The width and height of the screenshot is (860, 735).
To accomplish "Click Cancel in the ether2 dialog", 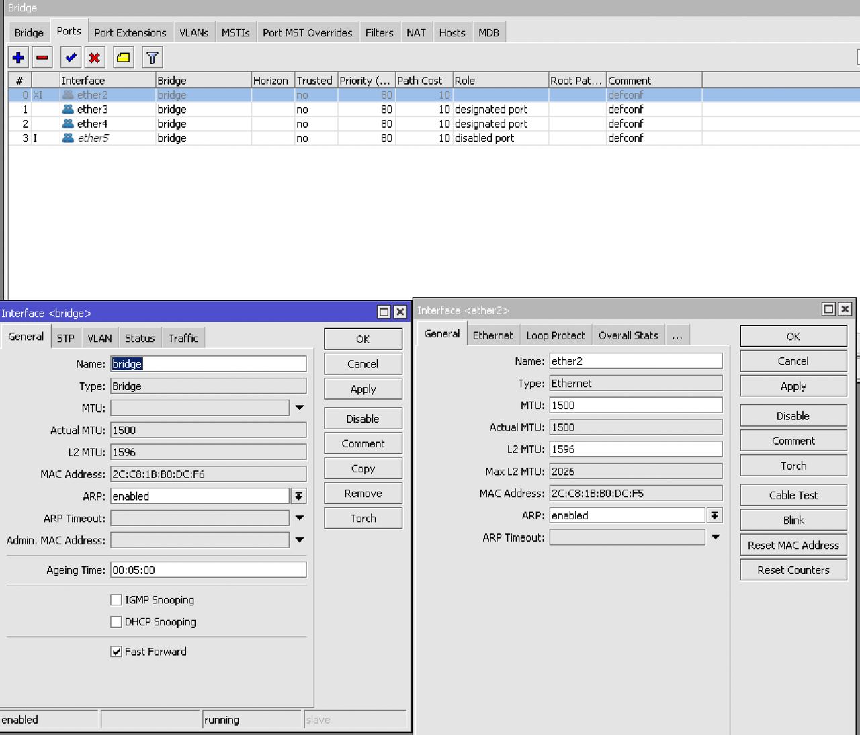I will click(793, 361).
